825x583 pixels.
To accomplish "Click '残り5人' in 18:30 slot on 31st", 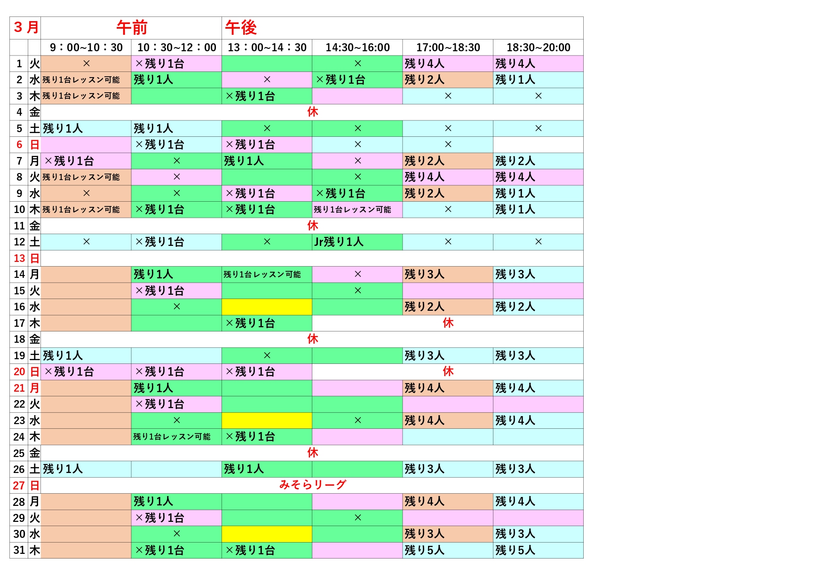I will click(515, 550).
